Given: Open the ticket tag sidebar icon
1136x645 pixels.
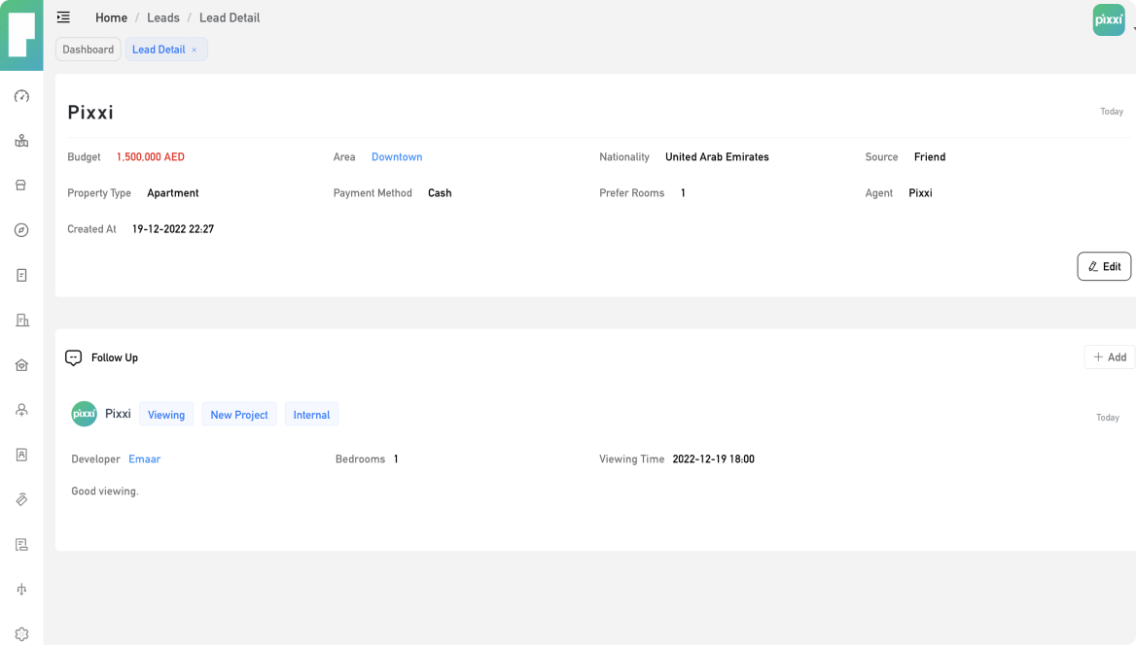Looking at the screenshot, I should click(21, 499).
